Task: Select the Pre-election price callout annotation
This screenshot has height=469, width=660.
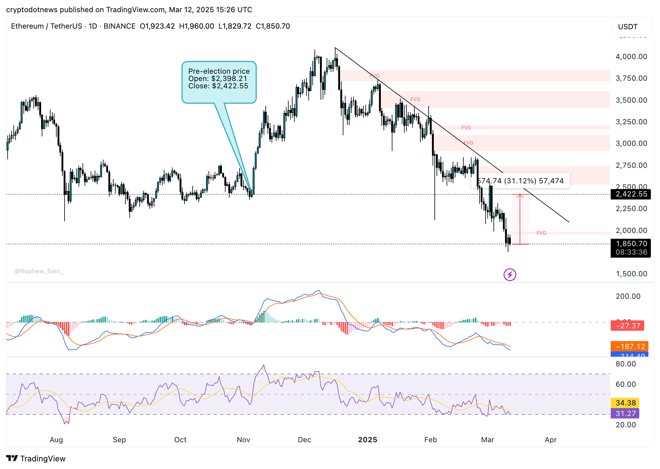Action: (x=219, y=82)
